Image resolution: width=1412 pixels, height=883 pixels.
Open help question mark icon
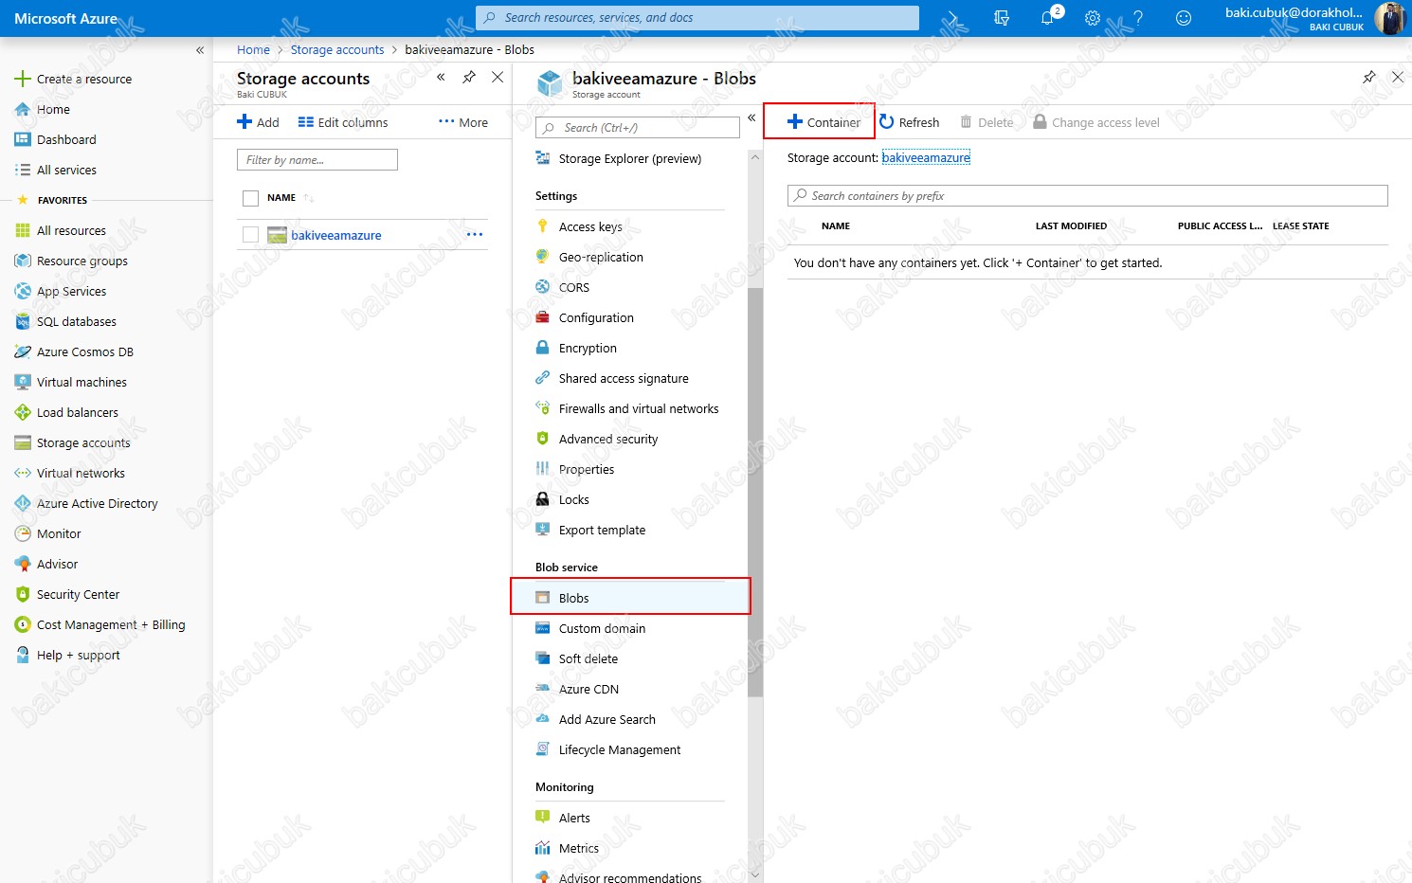pyautogui.click(x=1138, y=18)
